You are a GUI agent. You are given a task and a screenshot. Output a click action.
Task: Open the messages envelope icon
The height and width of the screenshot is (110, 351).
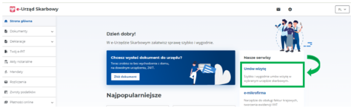point(278,9)
